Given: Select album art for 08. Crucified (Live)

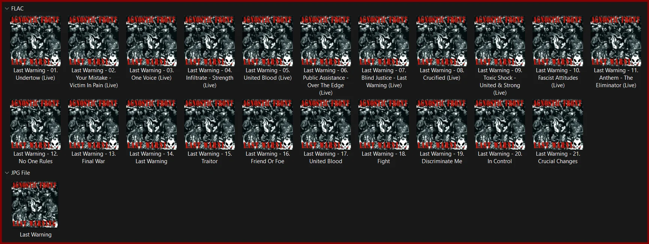Looking at the screenshot, I should (x=442, y=41).
